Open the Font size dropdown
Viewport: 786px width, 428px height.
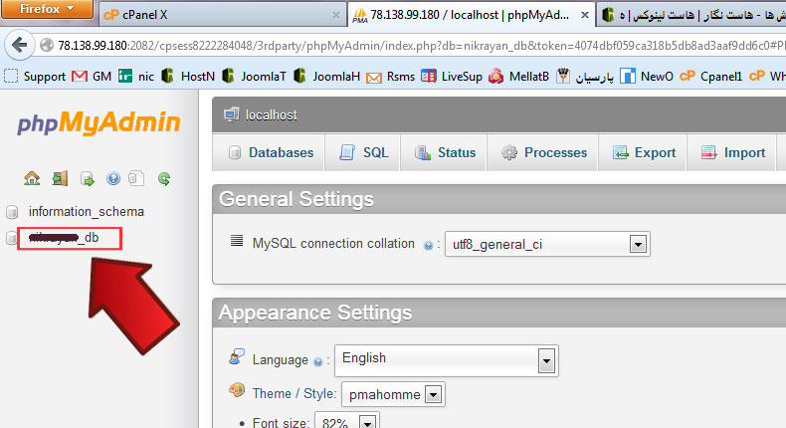[366, 422]
